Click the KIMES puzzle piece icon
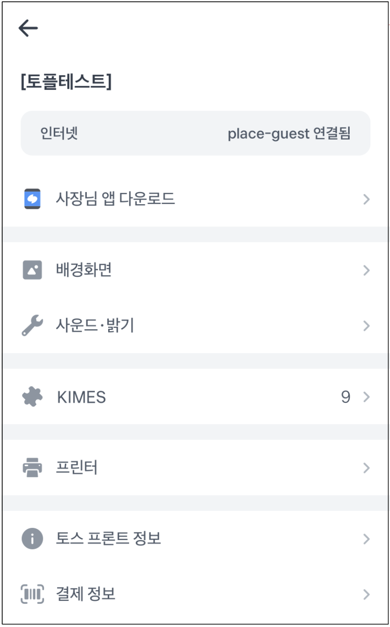This screenshot has height=627, width=390. click(32, 397)
